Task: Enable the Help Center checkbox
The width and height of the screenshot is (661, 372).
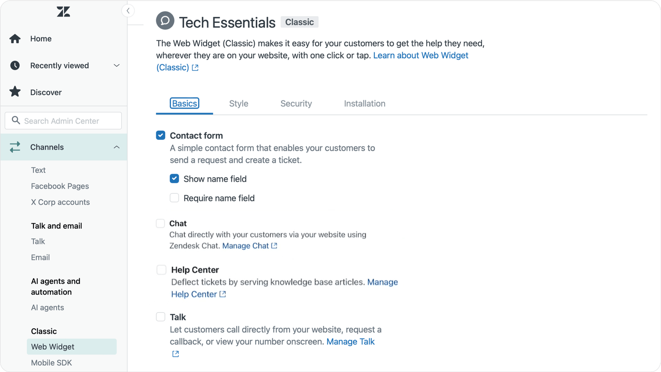Action: pyautogui.click(x=161, y=270)
